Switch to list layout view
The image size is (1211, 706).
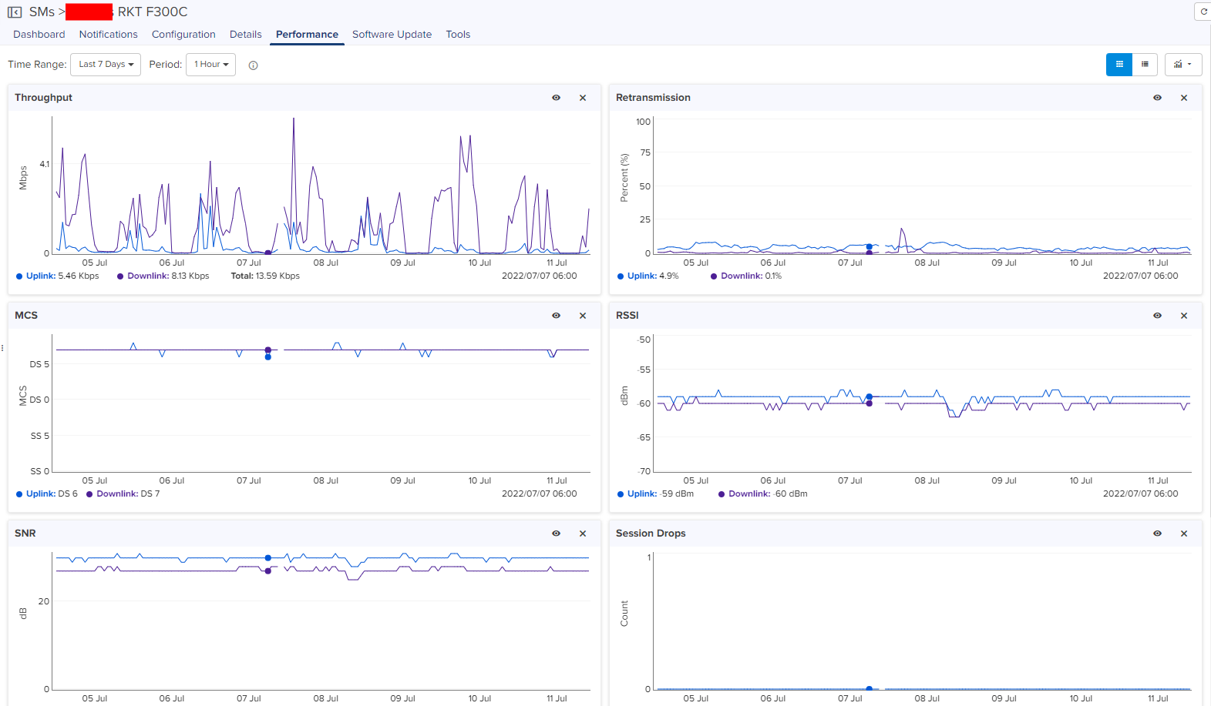1145,65
